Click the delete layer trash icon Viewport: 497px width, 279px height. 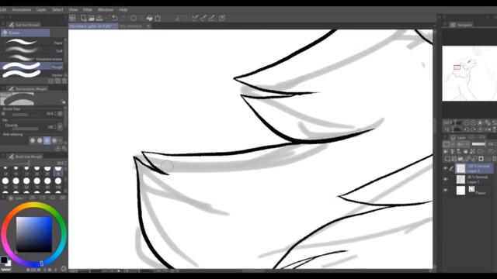coord(495,159)
